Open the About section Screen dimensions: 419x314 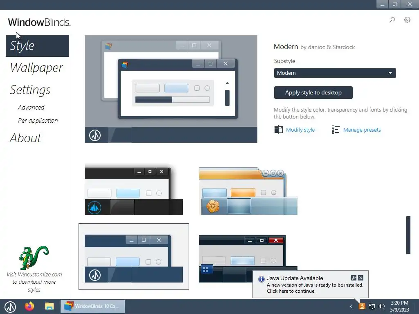[25, 138]
